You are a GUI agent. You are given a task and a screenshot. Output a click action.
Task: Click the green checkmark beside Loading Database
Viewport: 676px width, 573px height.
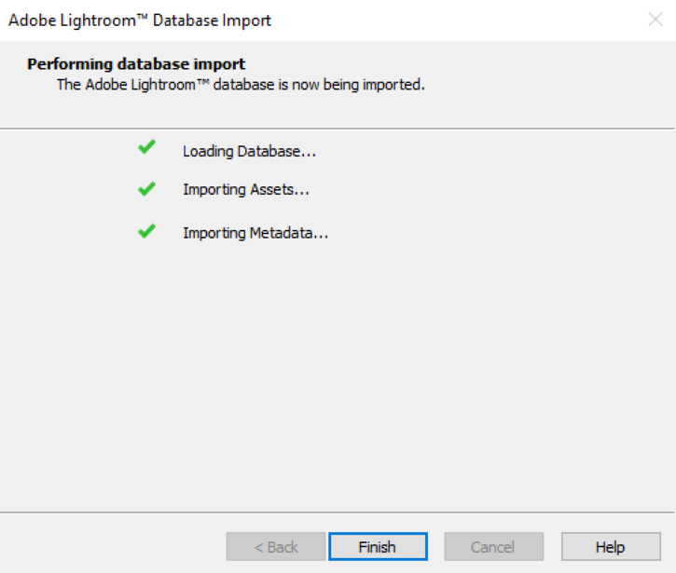coord(146,147)
